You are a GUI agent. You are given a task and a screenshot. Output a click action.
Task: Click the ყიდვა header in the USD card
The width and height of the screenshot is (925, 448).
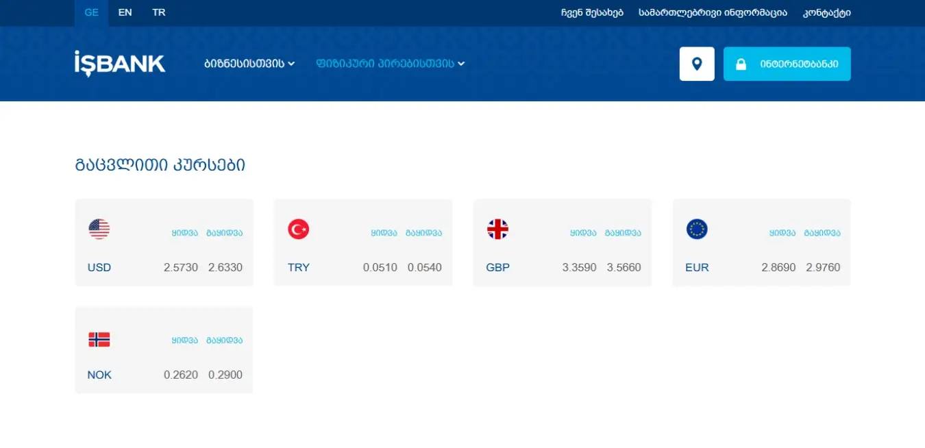point(185,233)
